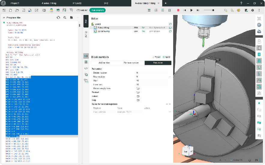
Task: Click the save icon in Program file panel
Action: click(x=71, y=18)
